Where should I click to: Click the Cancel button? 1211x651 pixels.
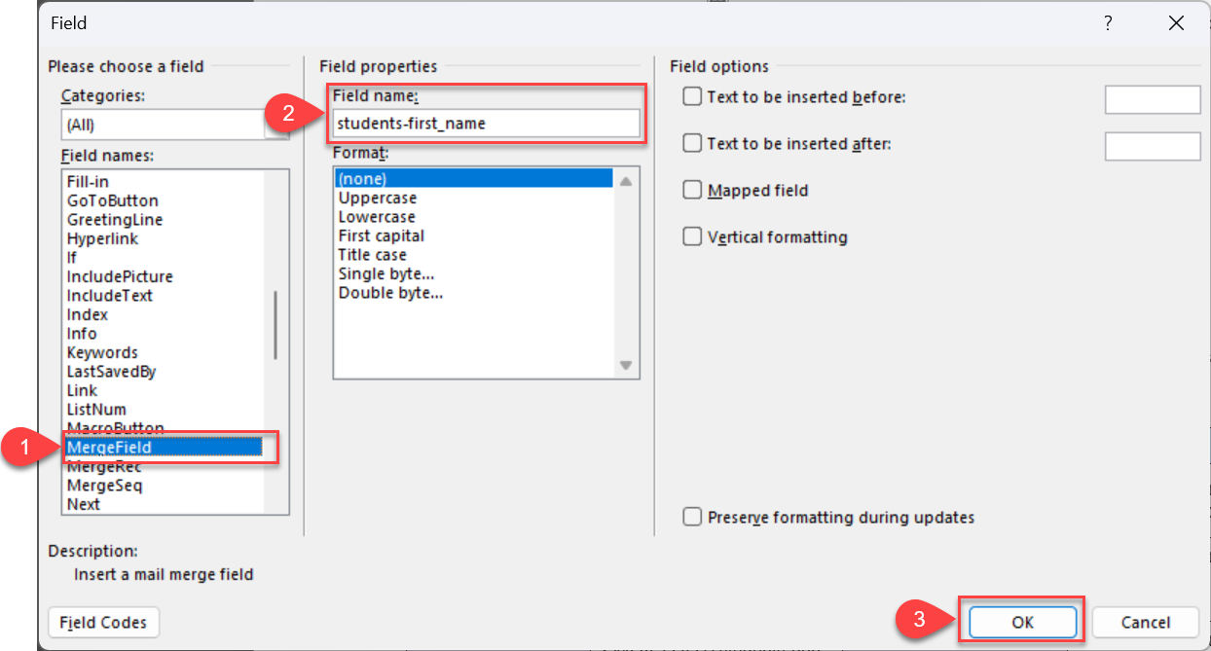tap(1145, 623)
